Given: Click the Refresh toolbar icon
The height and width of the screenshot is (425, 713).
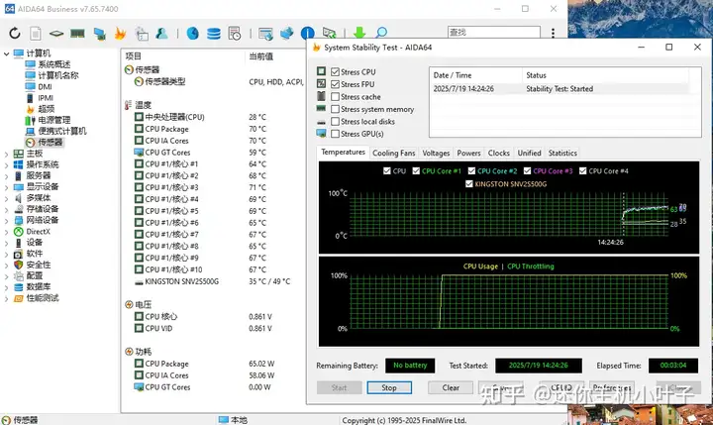Looking at the screenshot, I should click(x=15, y=34).
